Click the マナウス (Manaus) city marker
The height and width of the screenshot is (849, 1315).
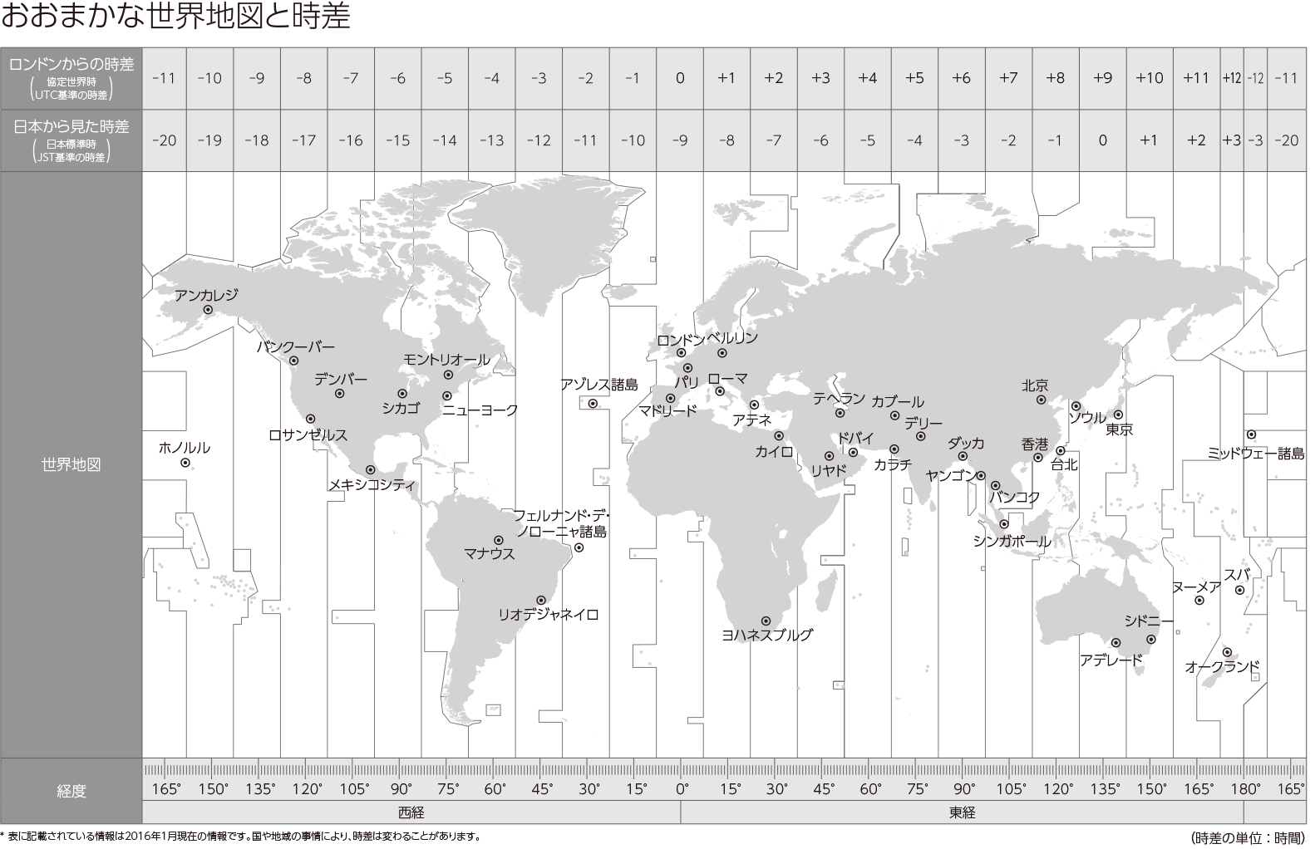[499, 540]
